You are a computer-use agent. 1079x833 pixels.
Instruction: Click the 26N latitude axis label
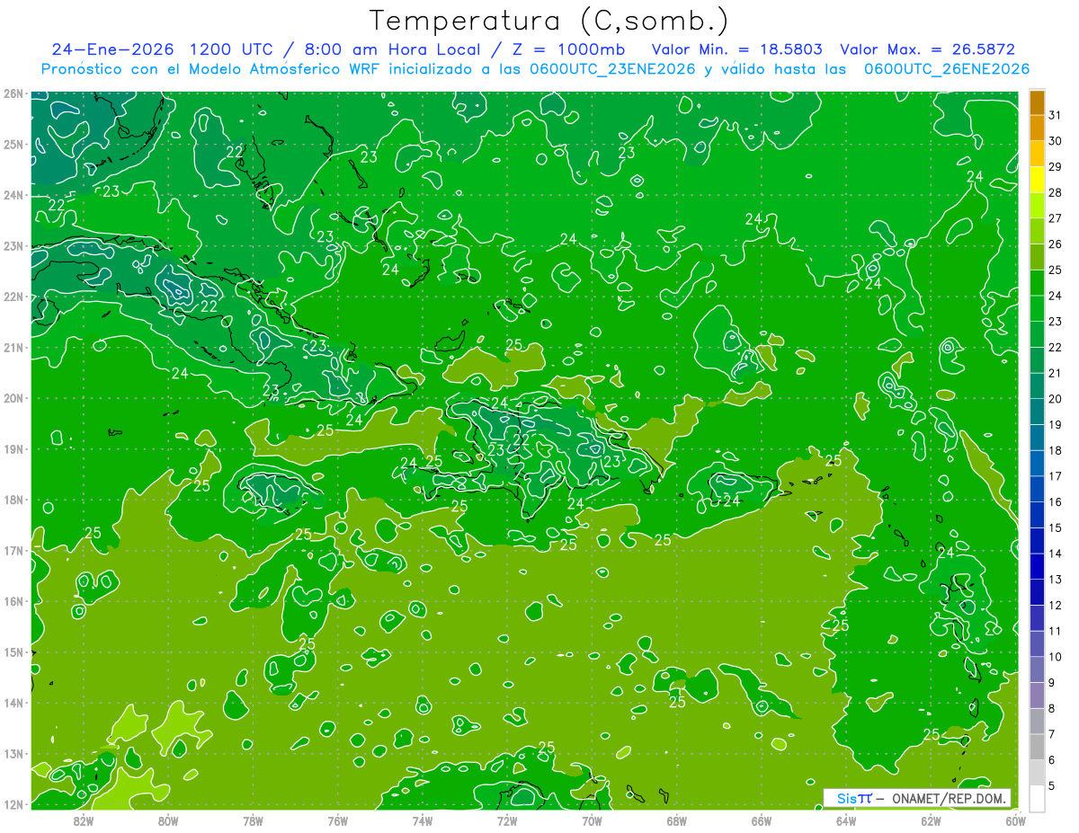13,93
